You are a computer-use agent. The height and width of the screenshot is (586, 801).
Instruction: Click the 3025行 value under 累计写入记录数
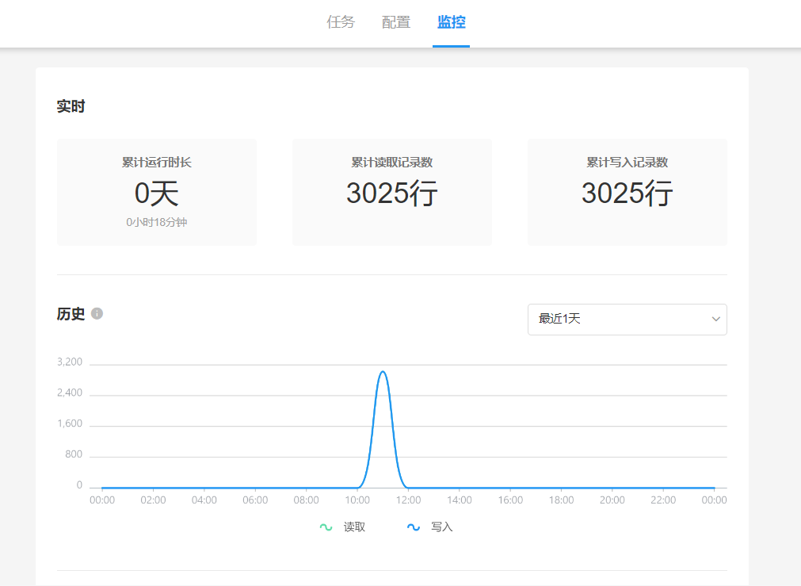pyautogui.click(x=627, y=193)
